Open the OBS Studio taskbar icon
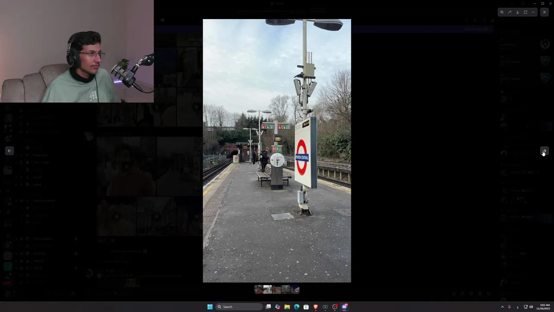Image resolution: width=554 pixels, height=312 pixels. coord(335,307)
